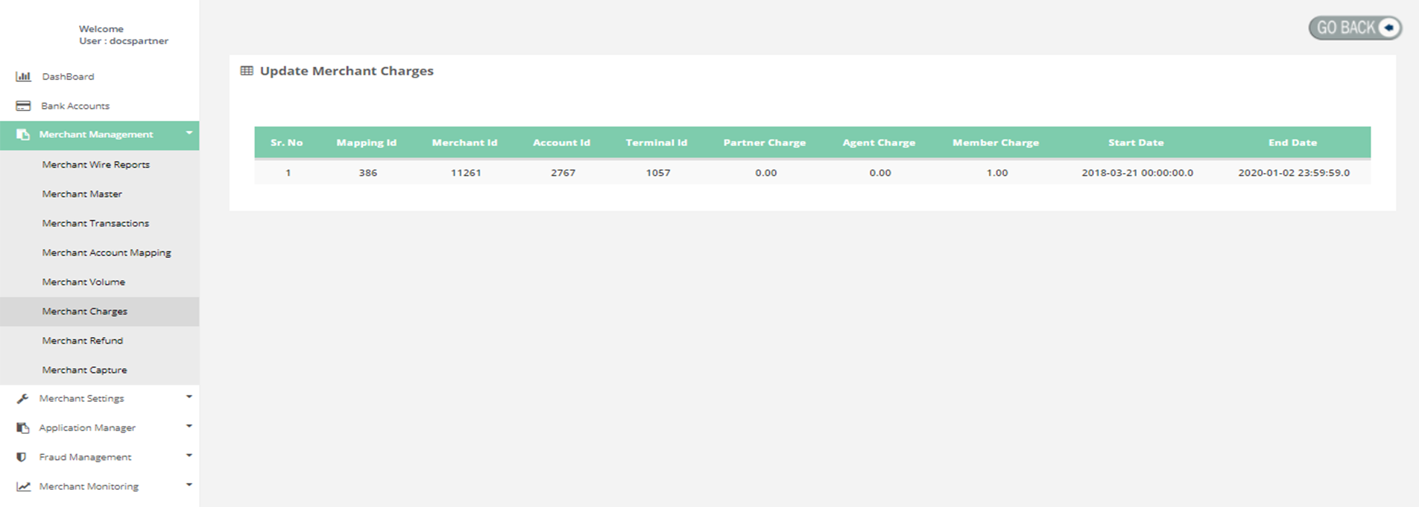Viewport: 1419px width, 507px height.
Task: Click the Fraud Management shield icon
Action: (x=22, y=457)
